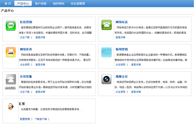The image size is (194, 128).
Task: Click the green telephone 网络电话 icon
Action: tap(106, 25)
